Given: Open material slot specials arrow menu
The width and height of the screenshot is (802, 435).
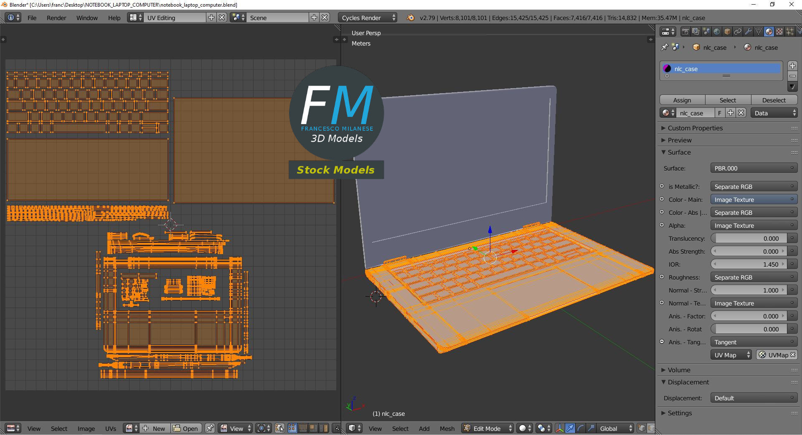Looking at the screenshot, I should pos(792,86).
